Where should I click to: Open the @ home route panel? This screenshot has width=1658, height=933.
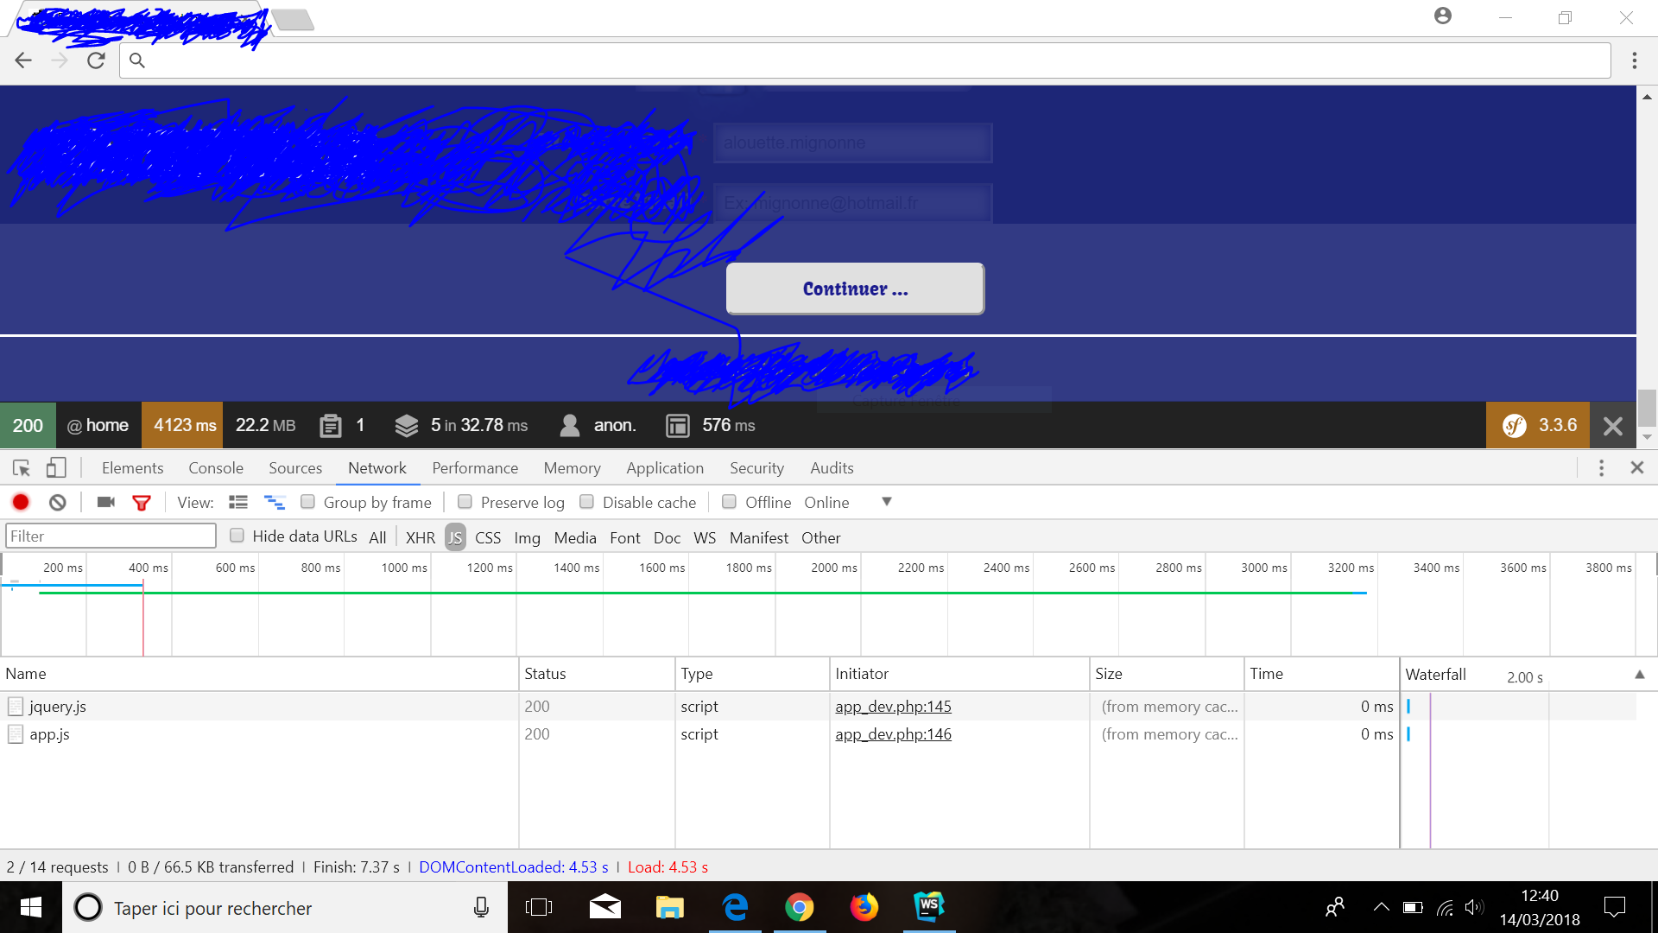click(98, 425)
